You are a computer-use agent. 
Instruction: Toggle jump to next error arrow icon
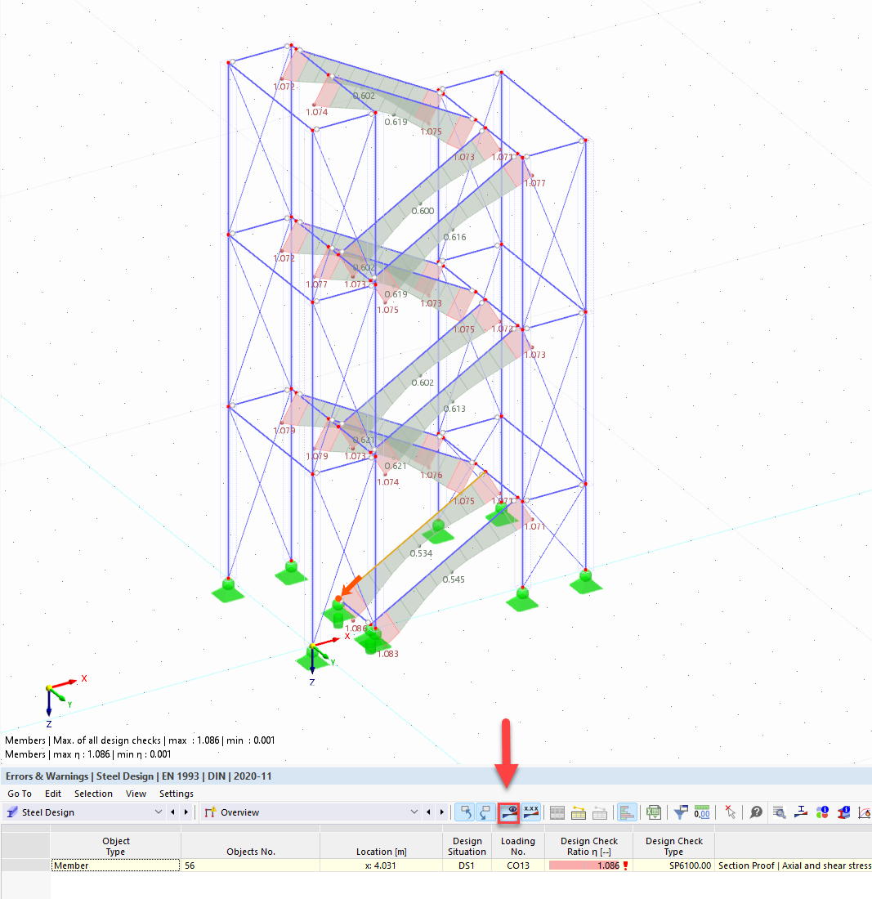(x=487, y=812)
